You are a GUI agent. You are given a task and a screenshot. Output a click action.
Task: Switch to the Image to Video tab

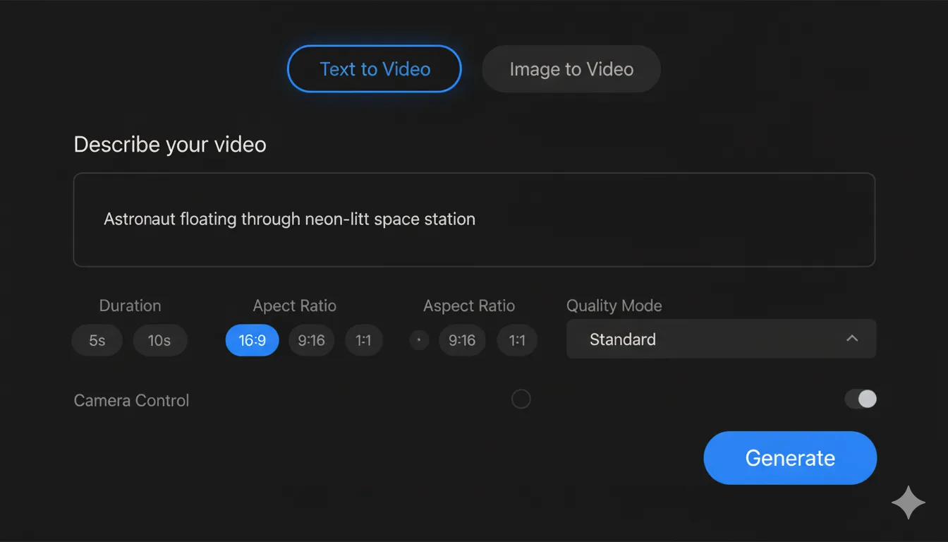tap(571, 68)
